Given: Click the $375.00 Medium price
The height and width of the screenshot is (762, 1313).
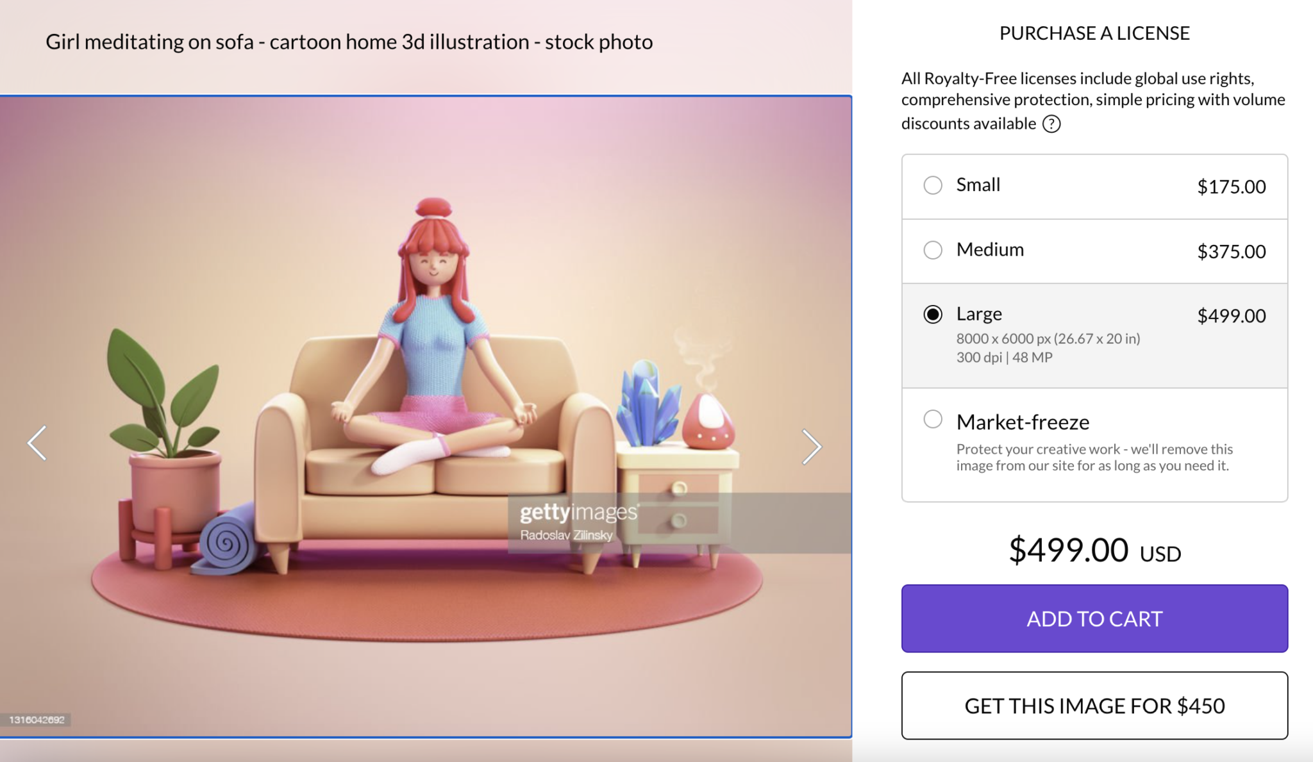Looking at the screenshot, I should point(1231,251).
